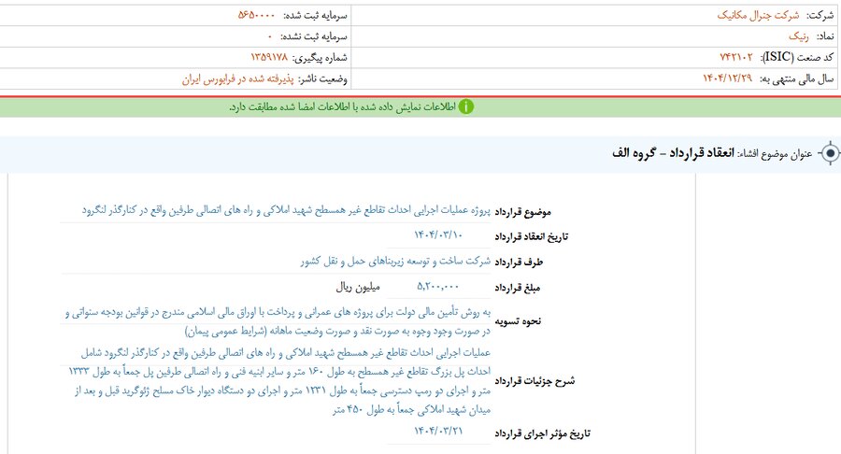Click the label مبلغ قرارداد
Viewport: 841px width, 454px height.
tap(517, 289)
